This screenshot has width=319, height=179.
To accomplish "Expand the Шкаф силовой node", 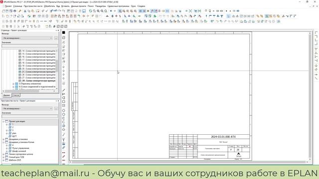I will 6,151.
